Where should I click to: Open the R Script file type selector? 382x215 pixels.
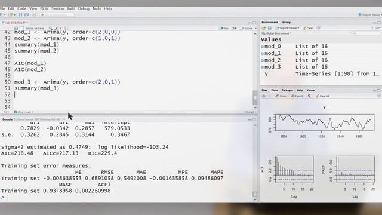(x=251, y=112)
